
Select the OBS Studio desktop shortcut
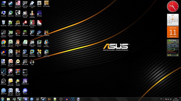point(3,82)
